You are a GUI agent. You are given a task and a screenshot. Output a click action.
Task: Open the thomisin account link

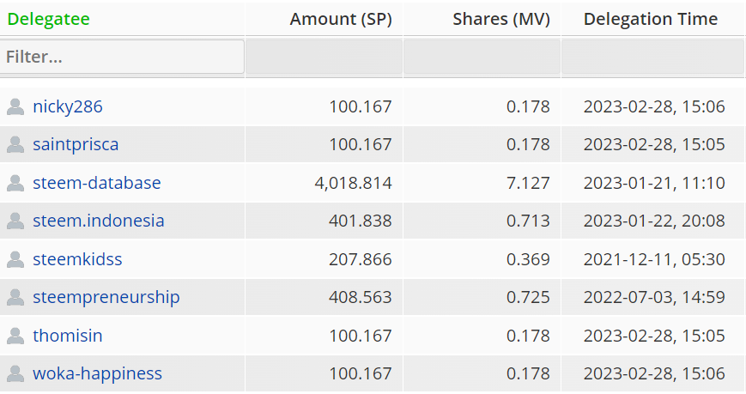68,336
